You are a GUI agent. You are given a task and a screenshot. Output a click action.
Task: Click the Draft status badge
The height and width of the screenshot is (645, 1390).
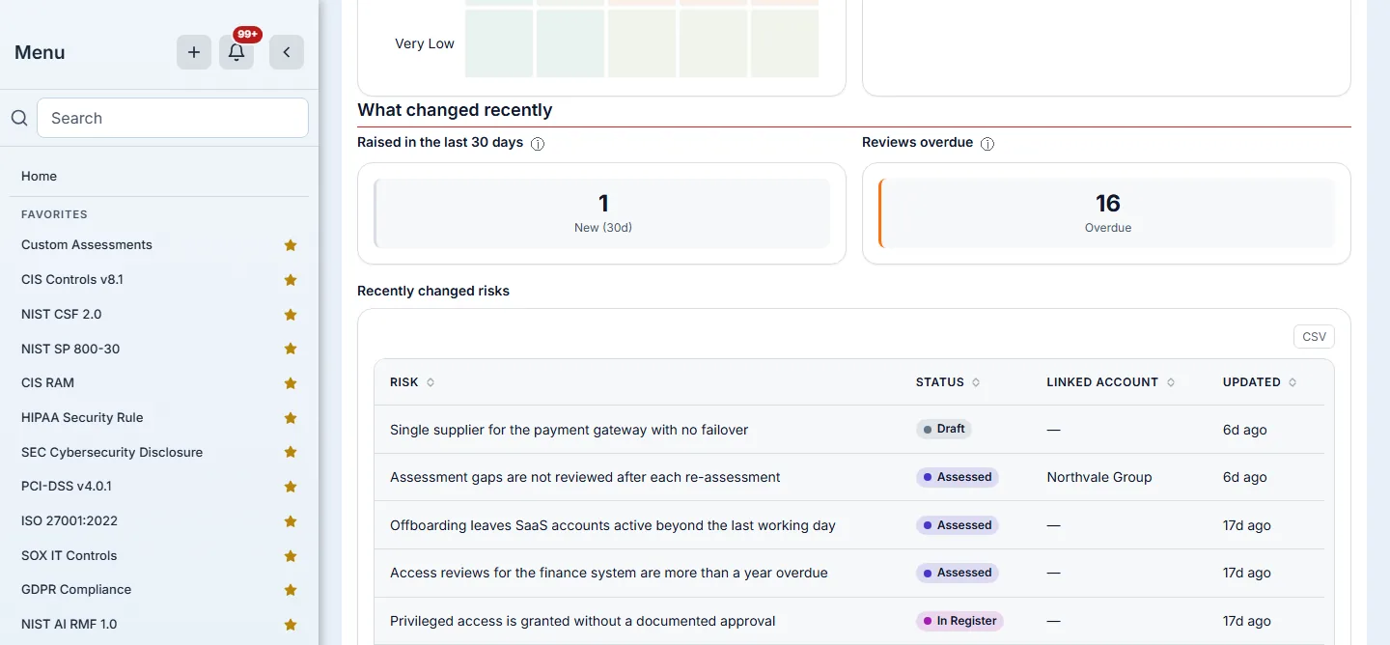(x=944, y=429)
